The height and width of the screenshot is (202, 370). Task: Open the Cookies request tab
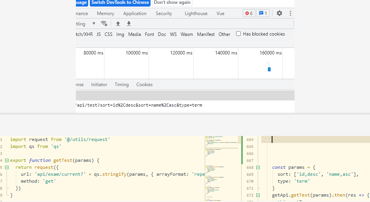click(x=144, y=85)
